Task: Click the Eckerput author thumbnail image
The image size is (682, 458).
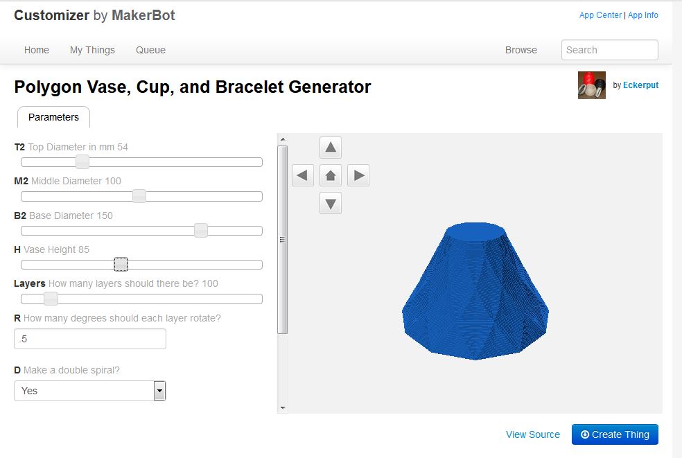Action: coord(591,85)
